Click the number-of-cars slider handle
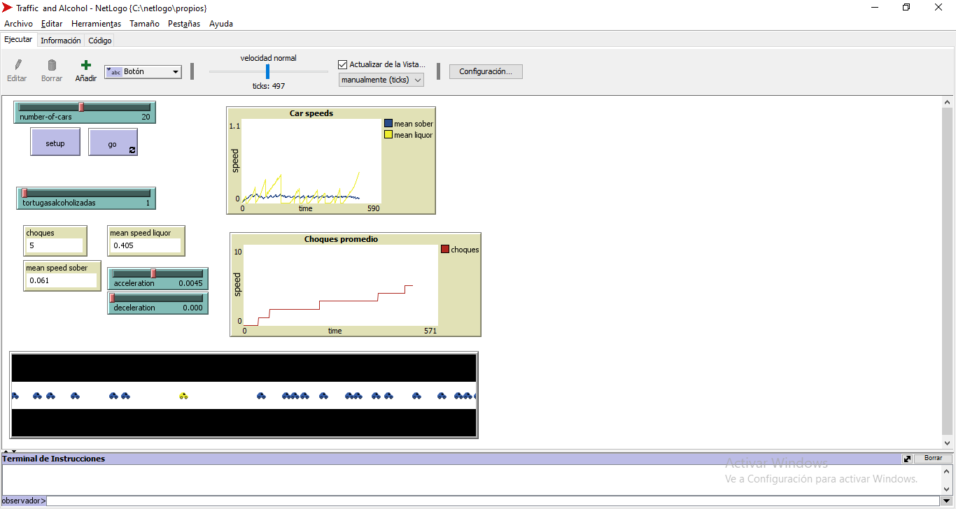Screen dimensions: 956x509 tap(81, 107)
